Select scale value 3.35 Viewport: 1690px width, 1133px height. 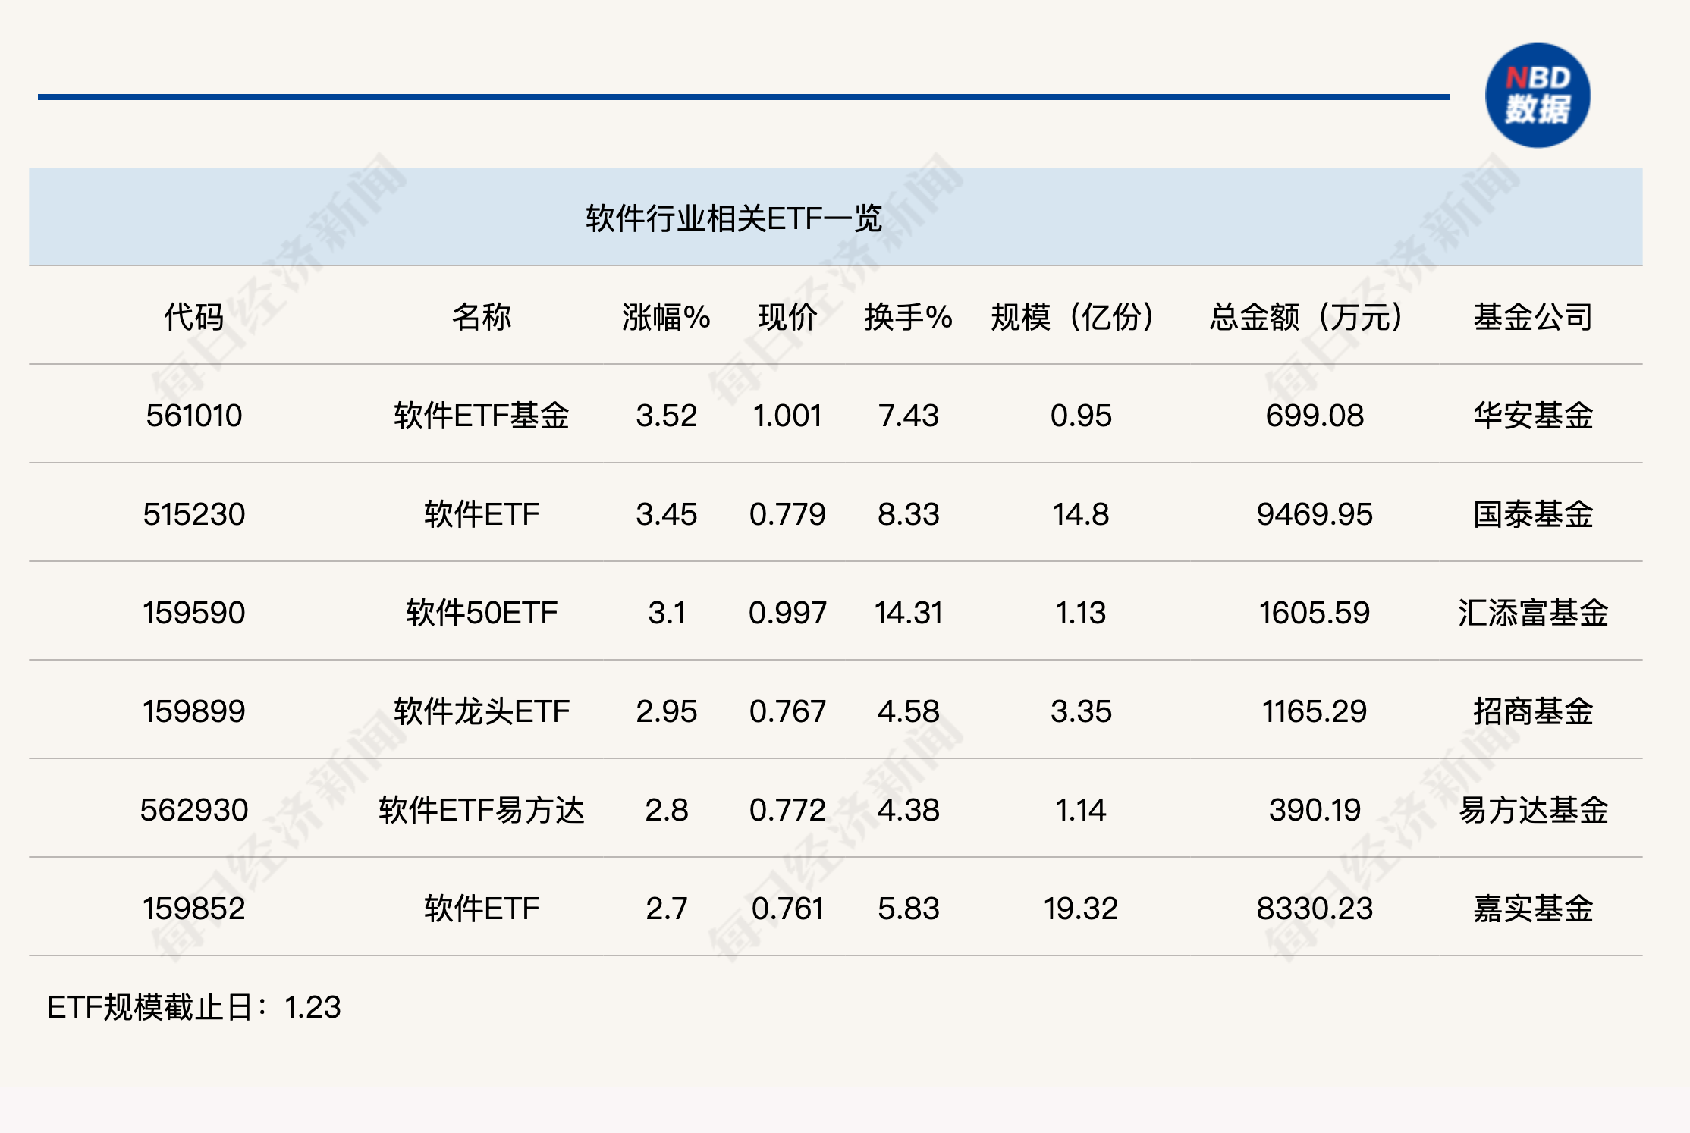[1081, 711]
